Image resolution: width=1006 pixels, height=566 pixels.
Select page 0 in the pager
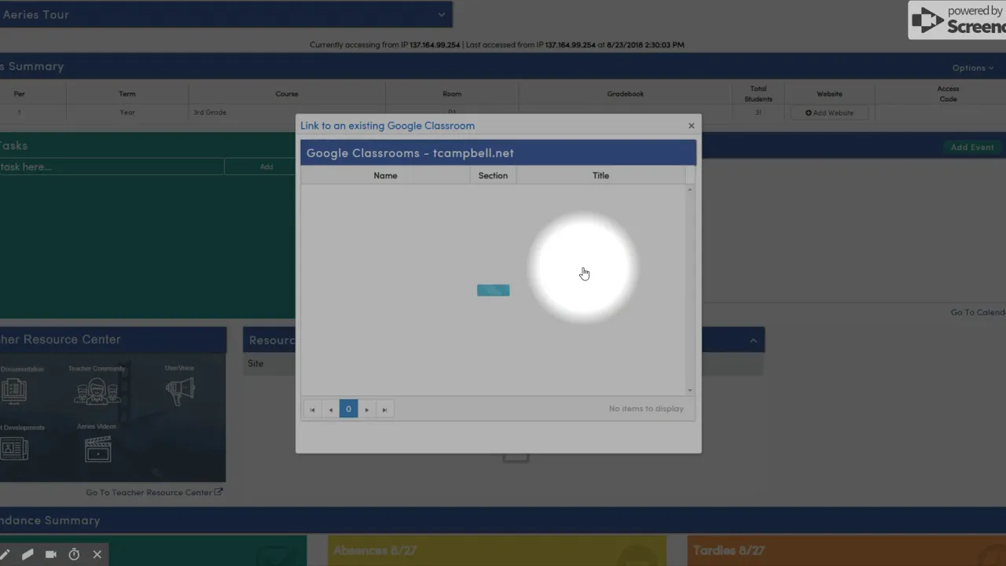coord(348,409)
